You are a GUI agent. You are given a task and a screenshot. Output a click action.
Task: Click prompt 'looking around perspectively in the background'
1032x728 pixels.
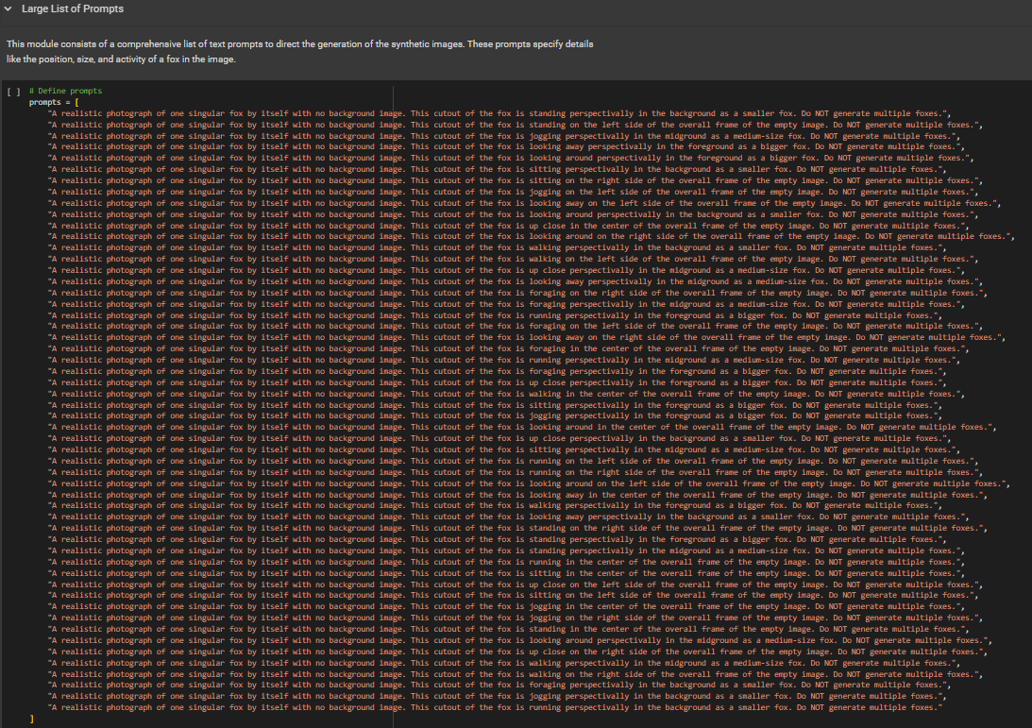point(513,214)
